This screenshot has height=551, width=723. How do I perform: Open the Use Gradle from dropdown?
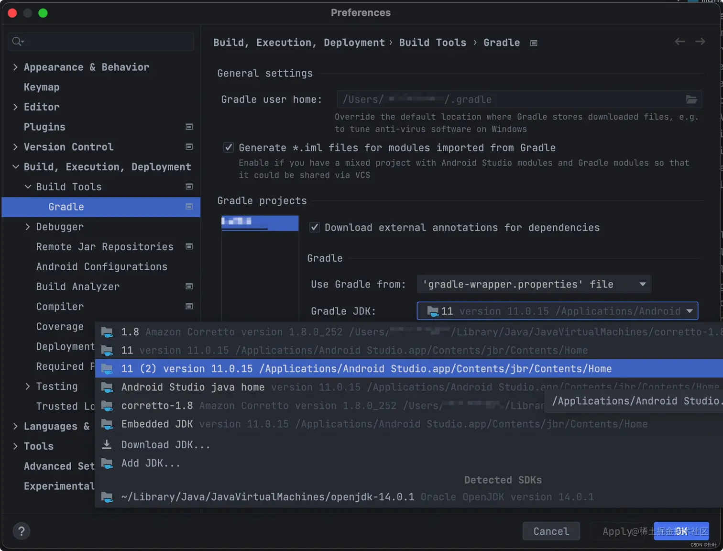(534, 285)
